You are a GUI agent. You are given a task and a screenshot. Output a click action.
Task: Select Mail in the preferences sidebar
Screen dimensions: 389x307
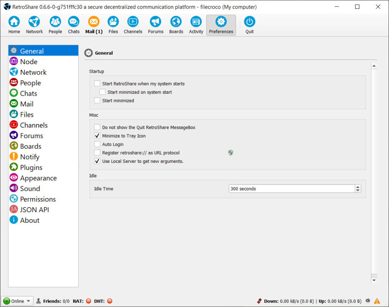(43, 104)
